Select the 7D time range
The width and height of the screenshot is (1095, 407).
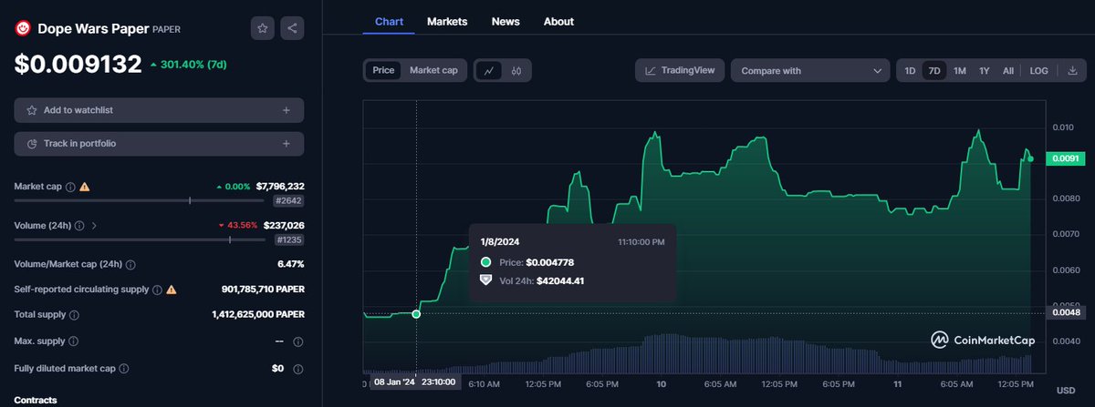click(x=933, y=70)
